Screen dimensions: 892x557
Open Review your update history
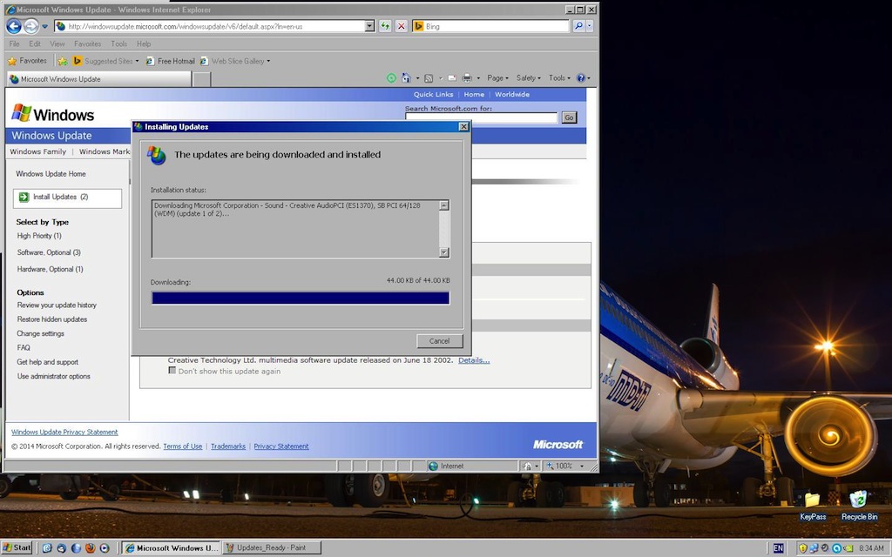pyautogui.click(x=57, y=305)
